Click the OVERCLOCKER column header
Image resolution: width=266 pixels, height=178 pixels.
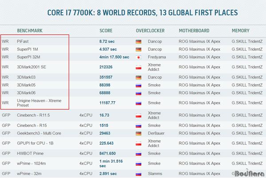point(150,30)
